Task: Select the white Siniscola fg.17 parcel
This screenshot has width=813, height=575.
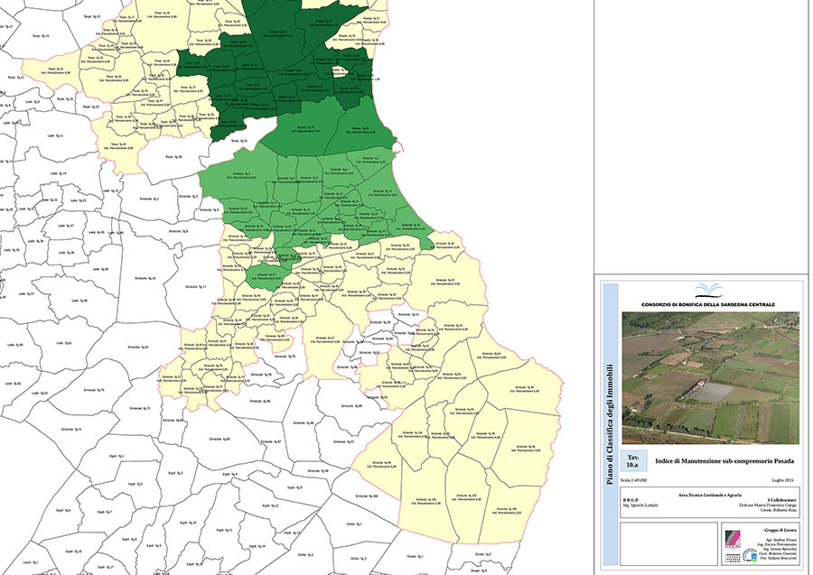Action: coord(196,286)
